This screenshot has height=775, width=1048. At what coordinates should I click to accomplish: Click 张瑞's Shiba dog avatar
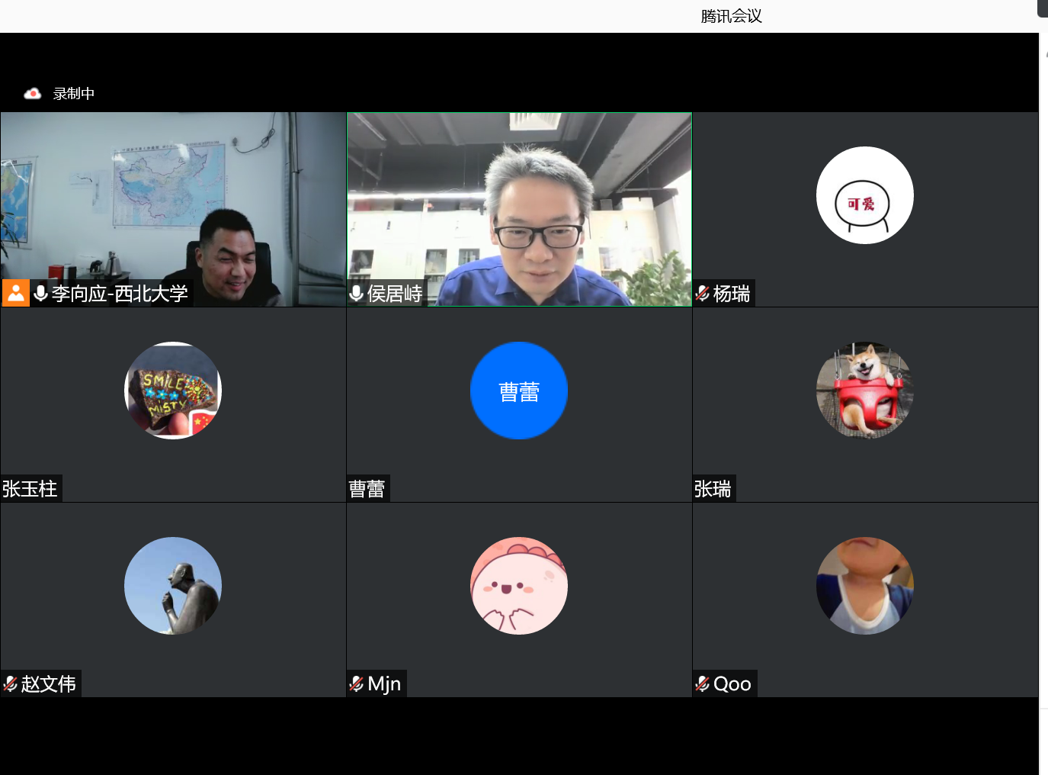[864, 391]
